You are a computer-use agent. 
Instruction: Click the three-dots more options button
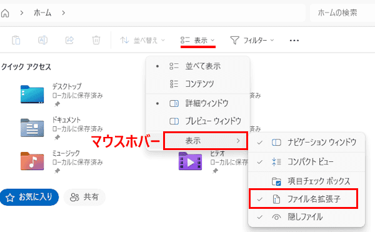[294, 41]
